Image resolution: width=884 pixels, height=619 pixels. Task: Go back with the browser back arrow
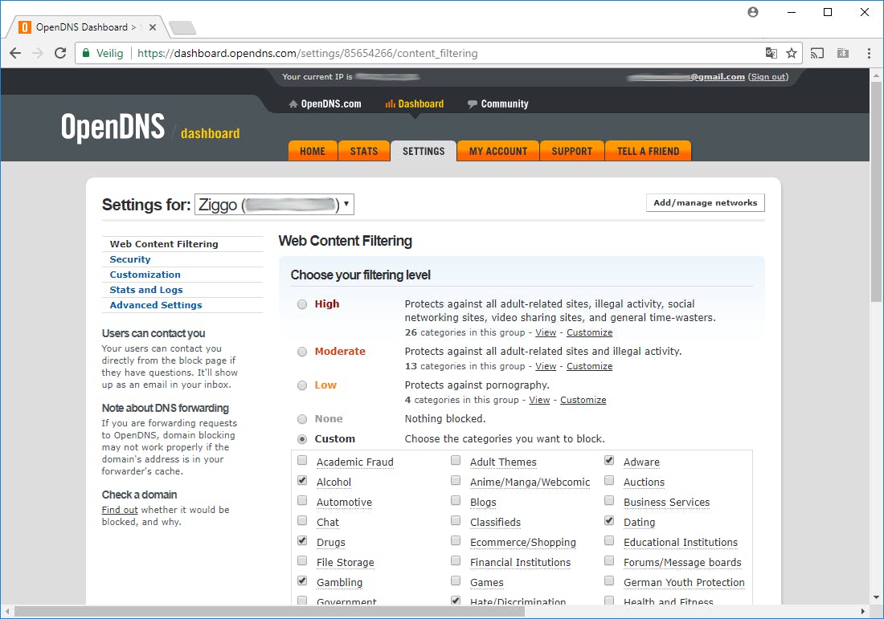coord(15,53)
